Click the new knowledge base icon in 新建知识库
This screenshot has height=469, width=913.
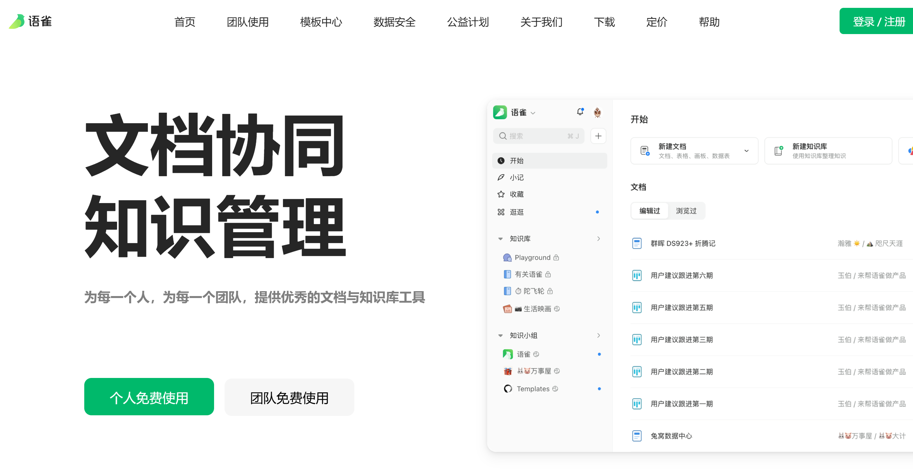pyautogui.click(x=779, y=151)
